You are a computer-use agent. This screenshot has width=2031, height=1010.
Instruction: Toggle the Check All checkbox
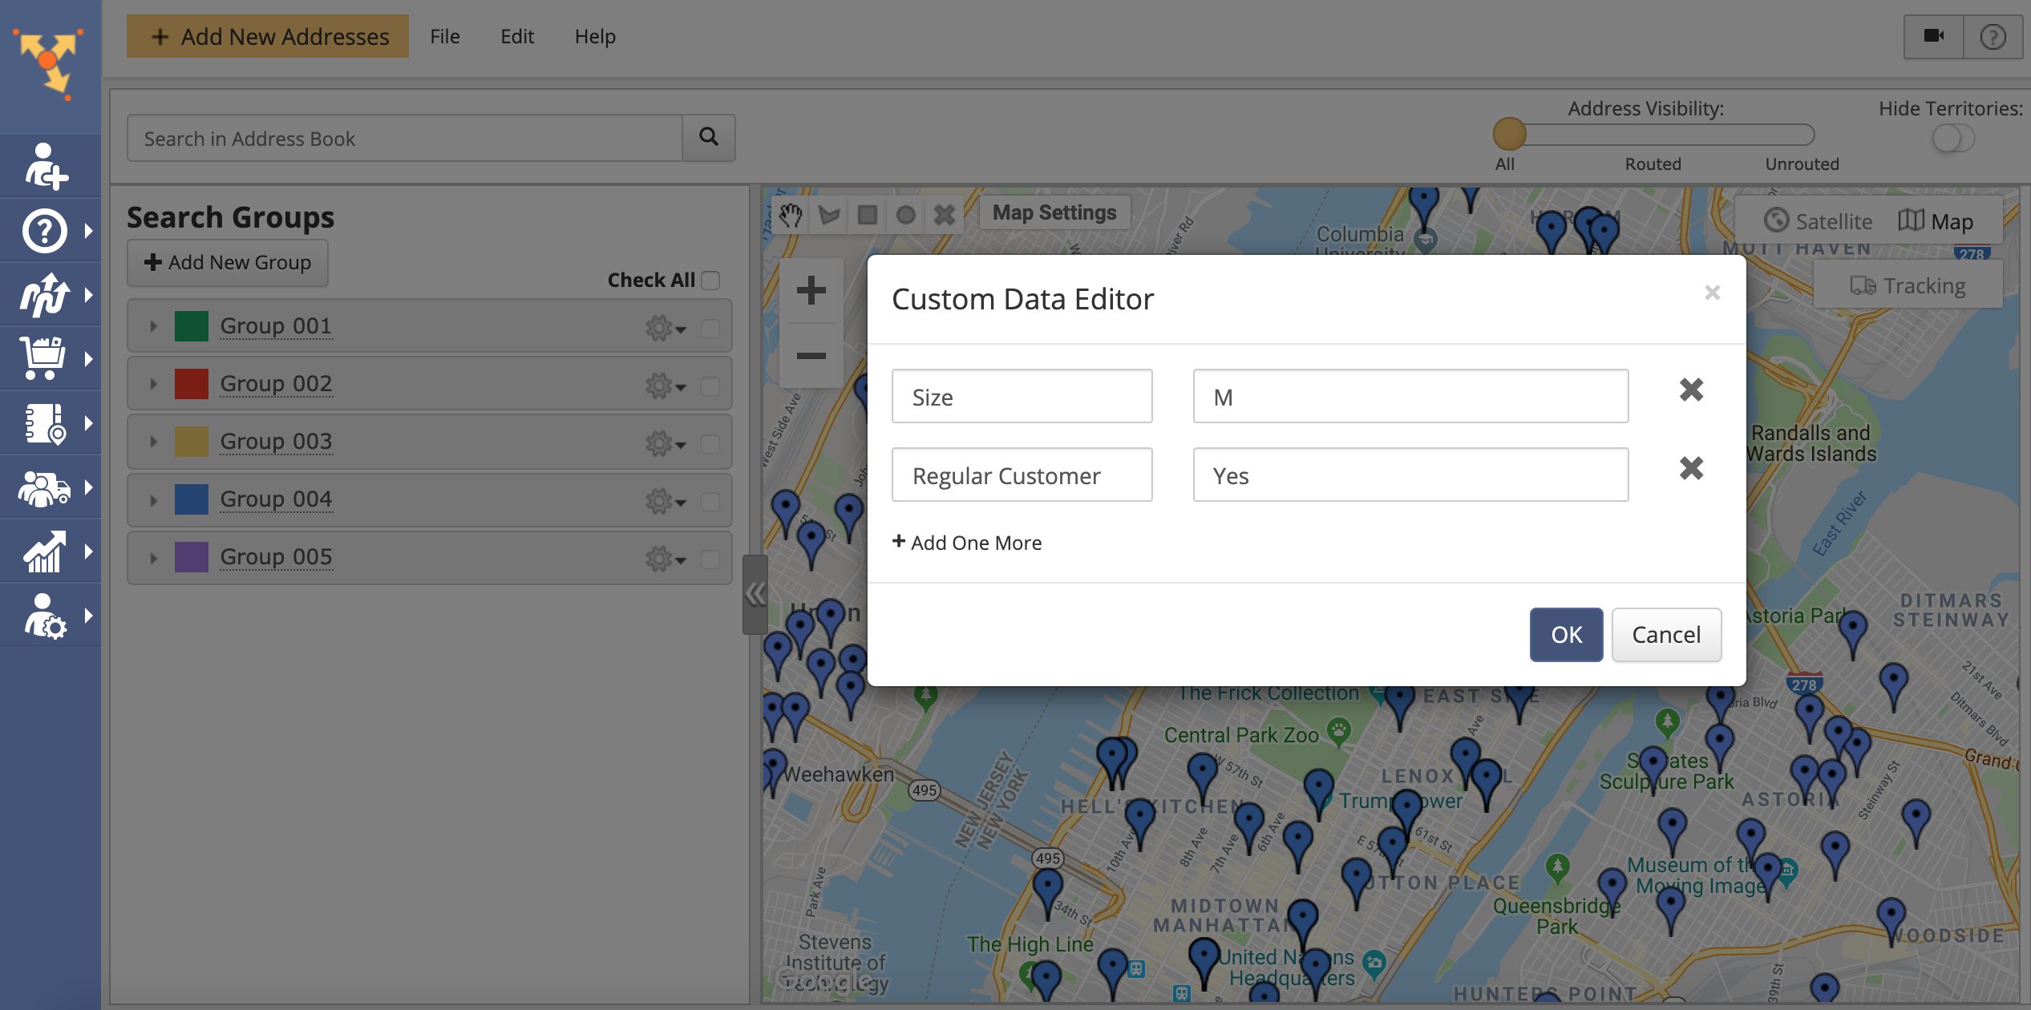710,280
